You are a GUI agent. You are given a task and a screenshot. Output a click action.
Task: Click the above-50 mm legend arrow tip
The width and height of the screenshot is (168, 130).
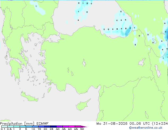(84, 127)
